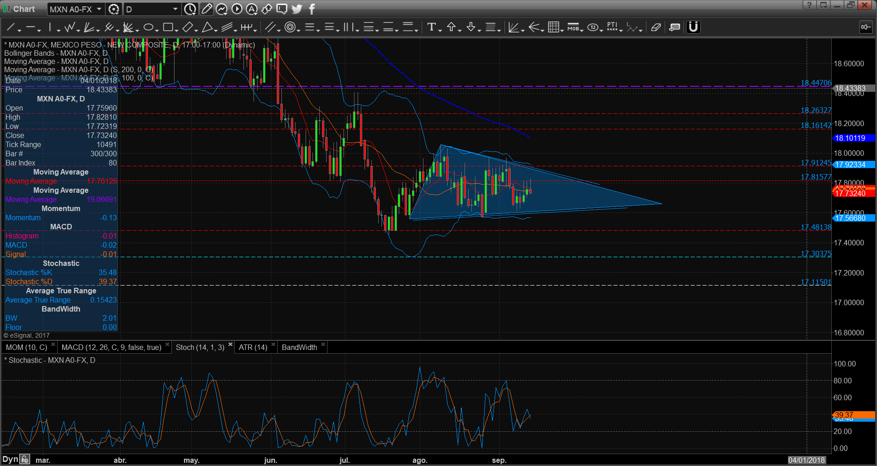Image resolution: width=877 pixels, height=466 pixels.
Task: Click the Dyn label at bottom left
Action: [10, 459]
